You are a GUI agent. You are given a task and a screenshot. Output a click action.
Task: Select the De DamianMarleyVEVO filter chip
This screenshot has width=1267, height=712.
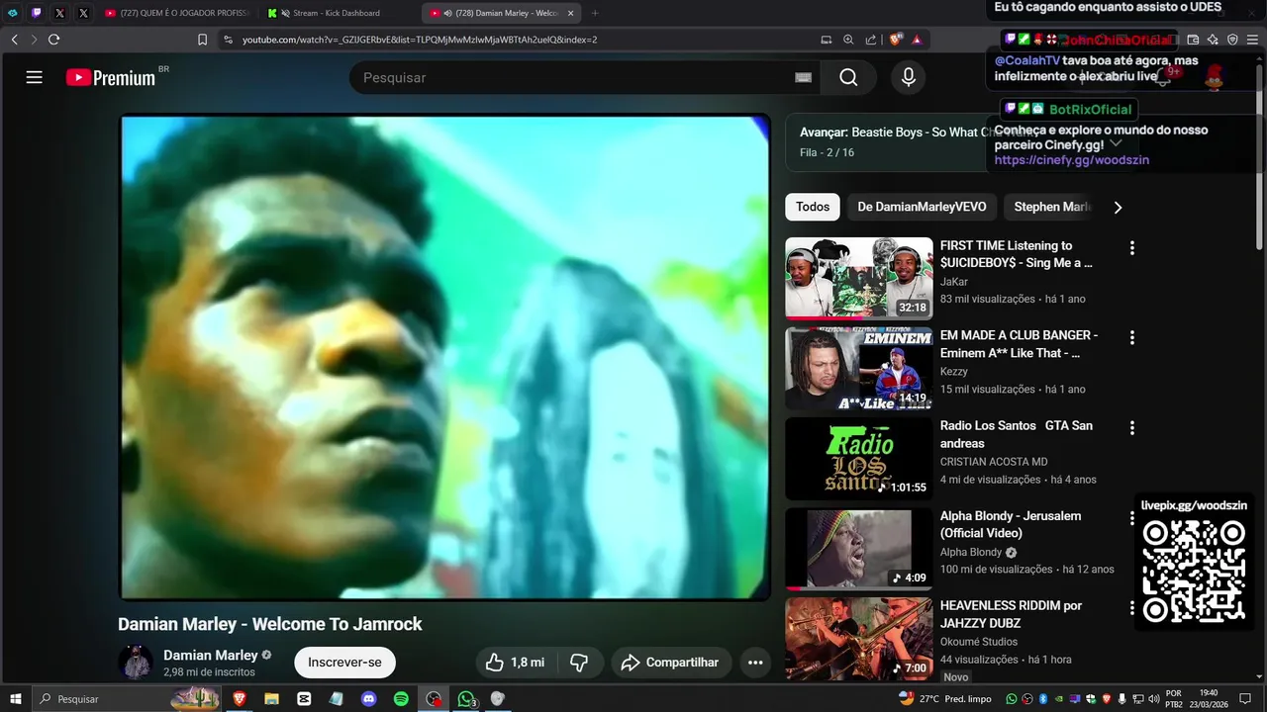click(x=922, y=207)
